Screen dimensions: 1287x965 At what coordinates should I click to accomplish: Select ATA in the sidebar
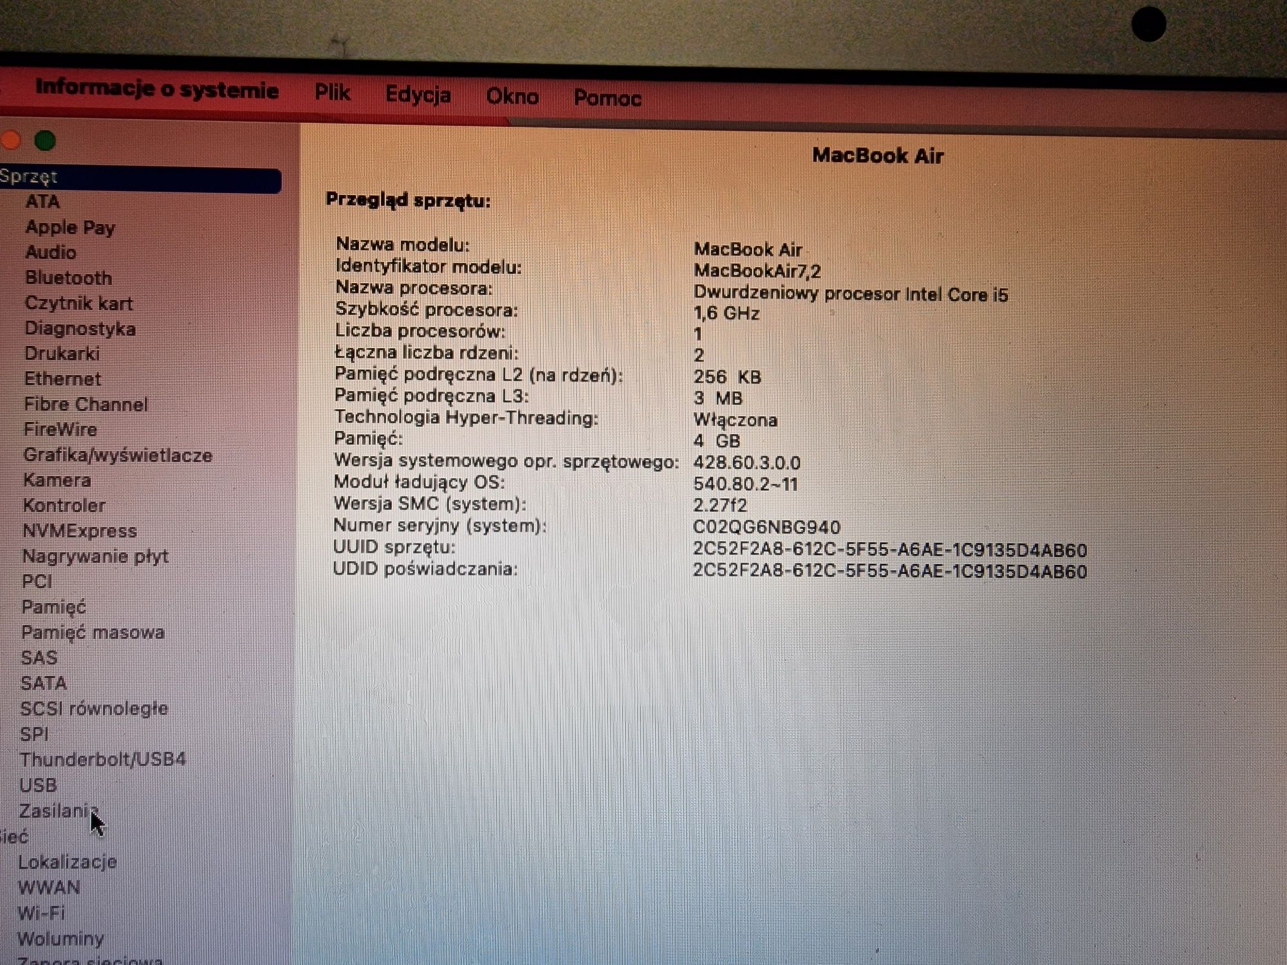tap(42, 201)
